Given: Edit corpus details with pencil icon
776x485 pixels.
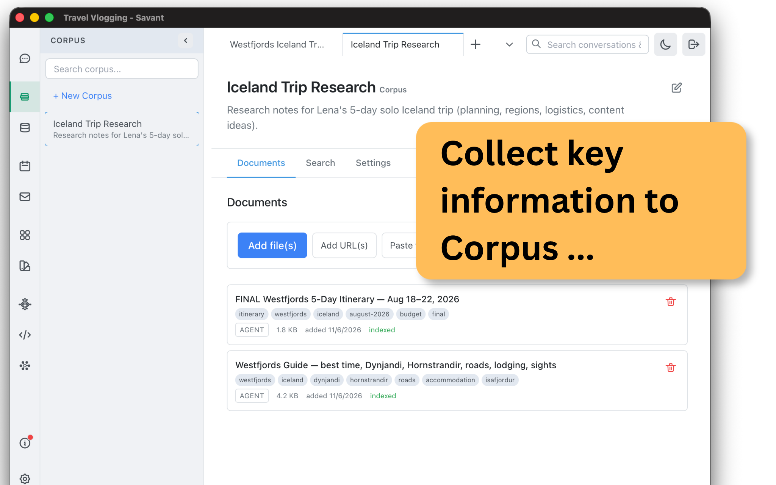Looking at the screenshot, I should pyautogui.click(x=676, y=88).
